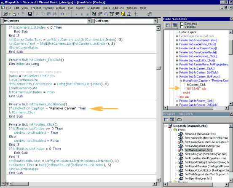Screen dimensions: 233x188
Task: Select frmAbout (frmAbout.frm) in project tree
Action: [200, 134]
